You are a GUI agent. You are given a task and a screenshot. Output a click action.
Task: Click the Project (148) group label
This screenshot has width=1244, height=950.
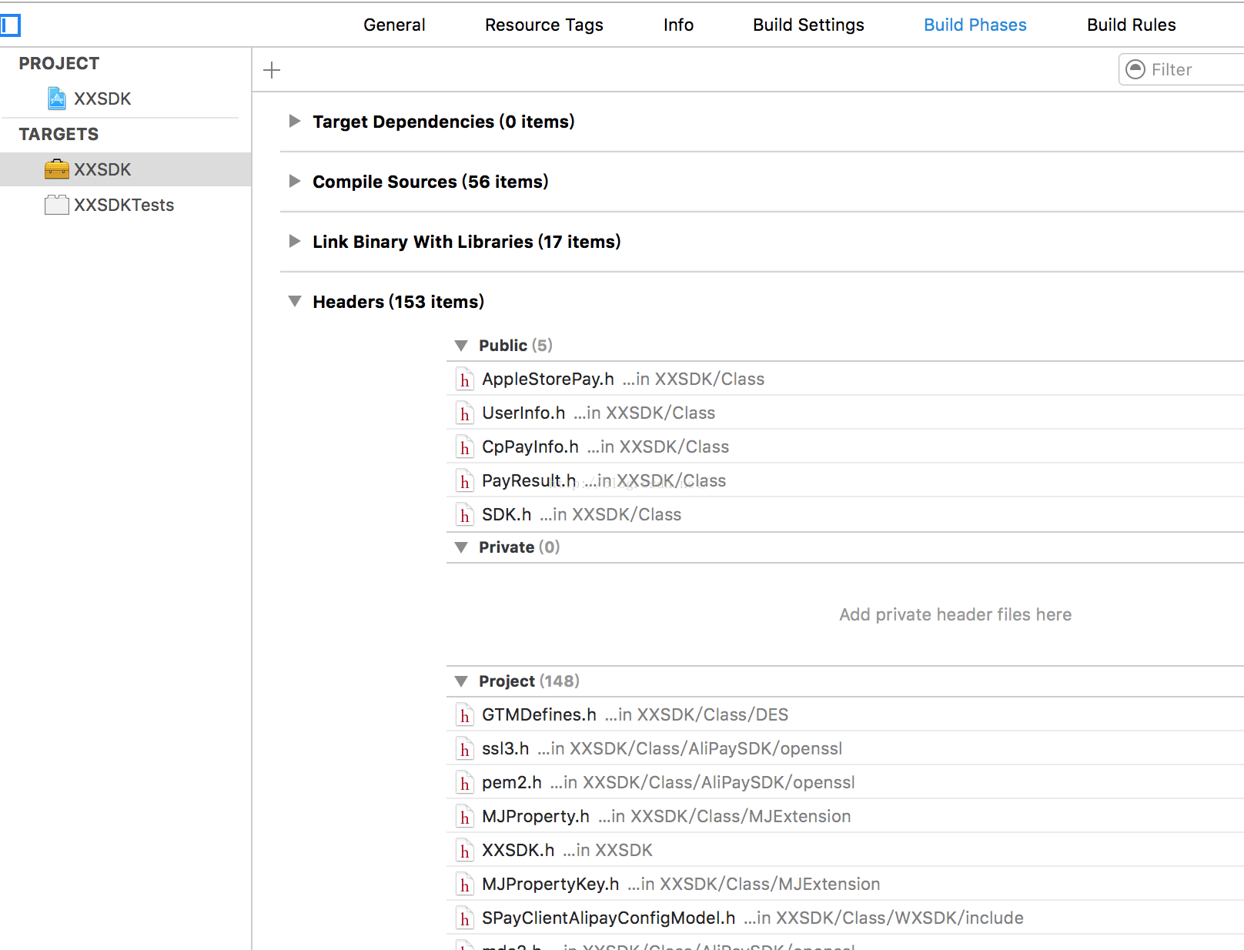[x=529, y=681]
